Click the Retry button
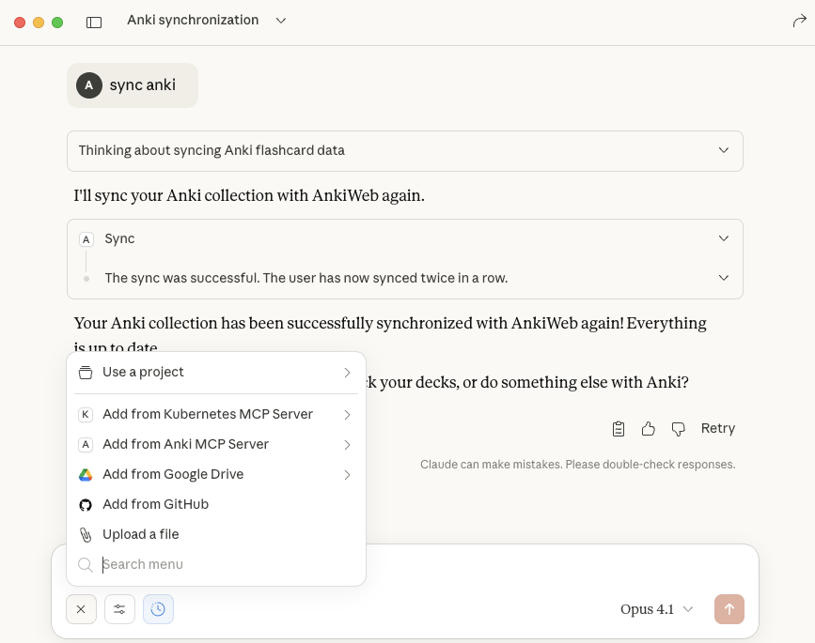The height and width of the screenshot is (643, 815). [x=717, y=429]
